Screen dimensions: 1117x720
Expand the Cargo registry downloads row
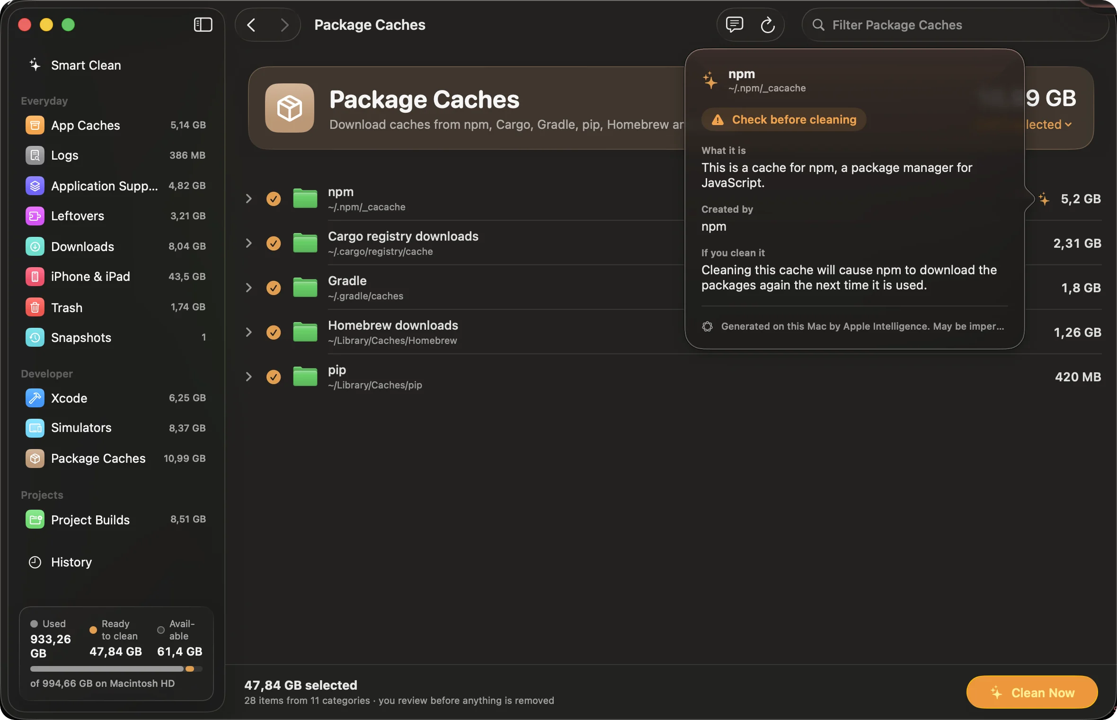pyautogui.click(x=249, y=243)
